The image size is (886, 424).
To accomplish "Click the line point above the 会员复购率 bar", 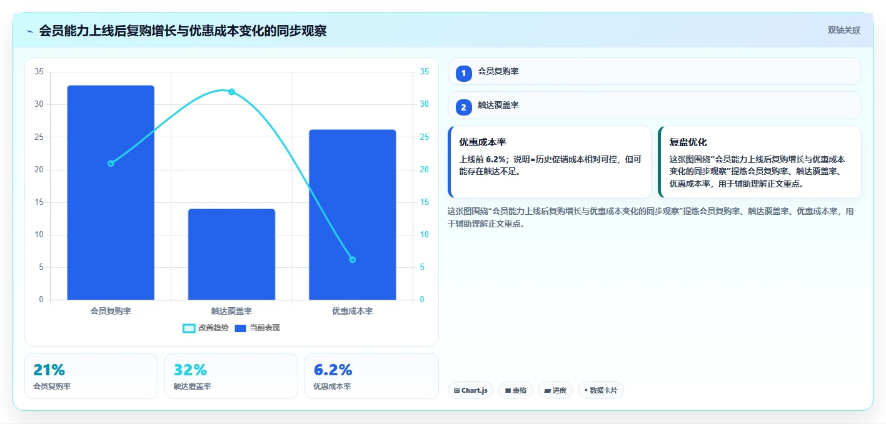I will tap(111, 164).
